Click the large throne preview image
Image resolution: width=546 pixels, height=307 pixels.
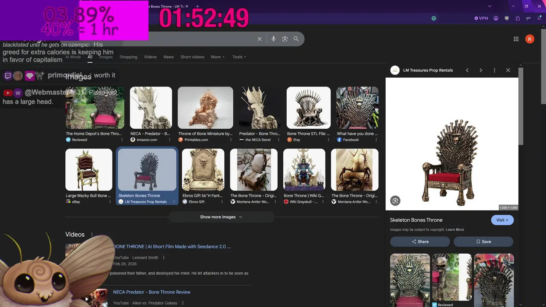point(452,144)
